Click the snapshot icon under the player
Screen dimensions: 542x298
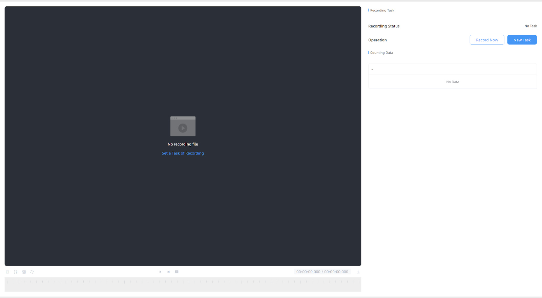24,272
